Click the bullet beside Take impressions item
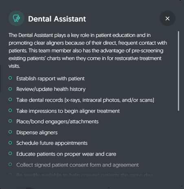The height and width of the screenshot is (189, 184). click(x=10, y=110)
